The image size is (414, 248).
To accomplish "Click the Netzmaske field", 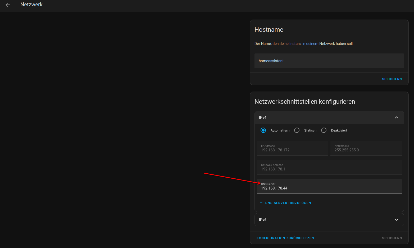I will tap(366, 148).
